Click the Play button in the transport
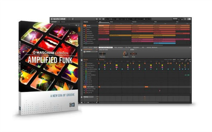The height and width of the screenshot is (132, 212). pyautogui.click(x=100, y=19)
